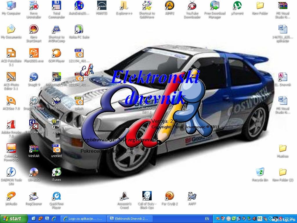Click Internet Explorer icon in Quick Launch
Screen dimensions: 297x223
pos(54,219)
